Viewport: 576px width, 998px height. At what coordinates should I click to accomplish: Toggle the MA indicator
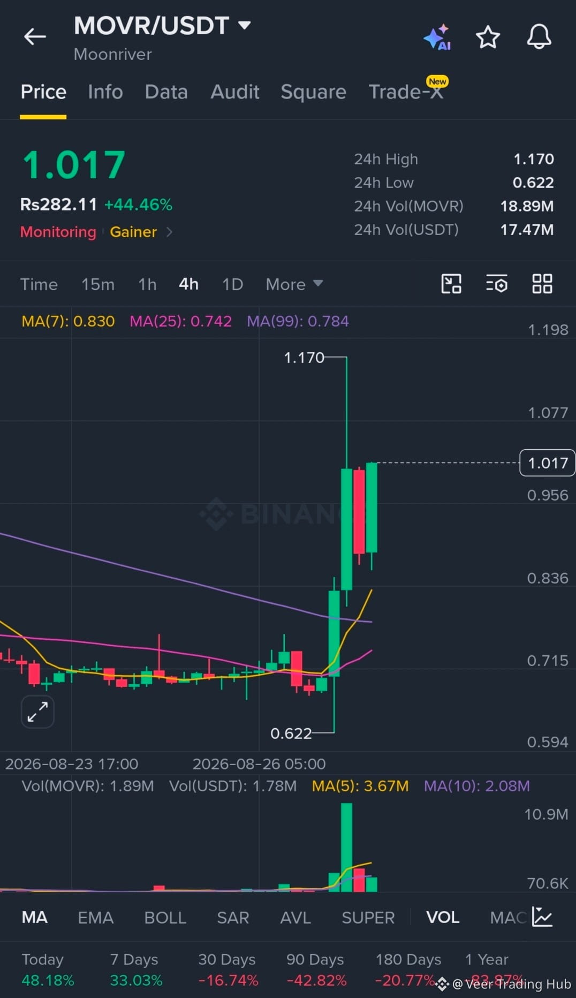tap(35, 917)
